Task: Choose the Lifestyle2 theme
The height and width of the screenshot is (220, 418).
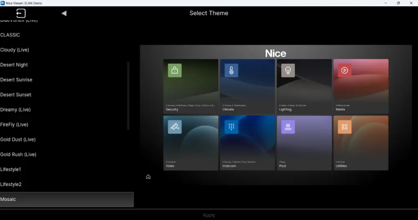Action: point(11,184)
